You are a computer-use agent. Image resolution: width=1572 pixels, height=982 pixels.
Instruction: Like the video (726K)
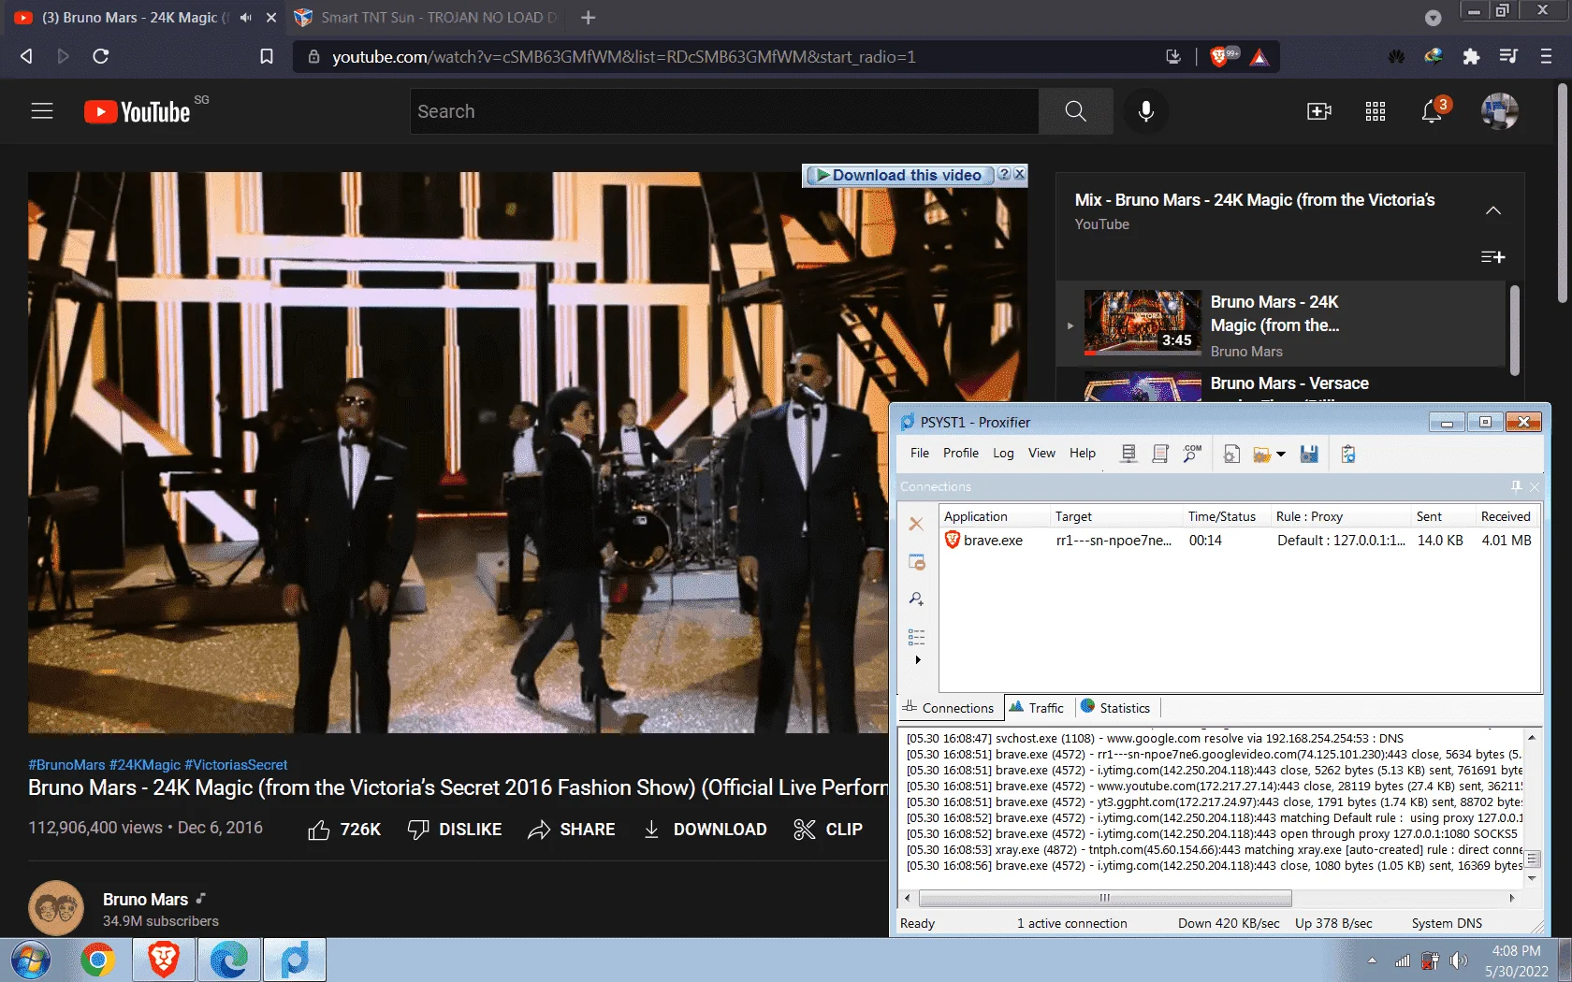tap(343, 830)
